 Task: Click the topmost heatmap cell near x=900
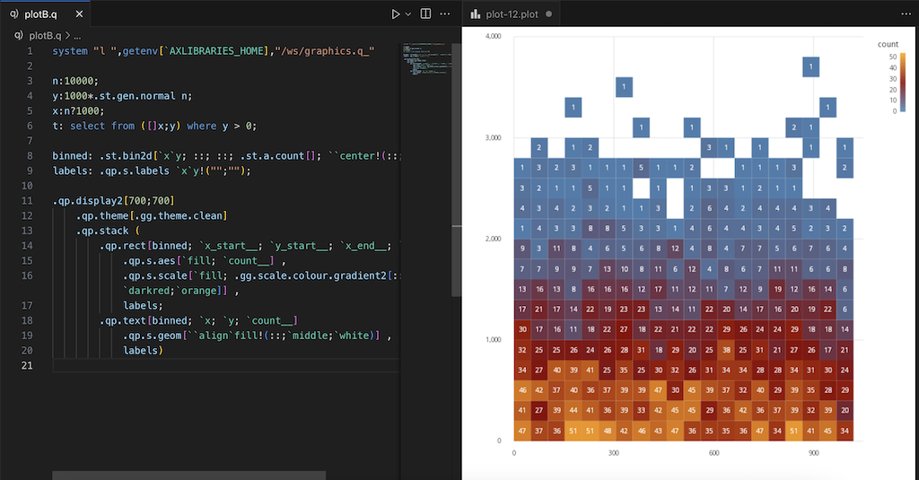pyautogui.click(x=811, y=66)
